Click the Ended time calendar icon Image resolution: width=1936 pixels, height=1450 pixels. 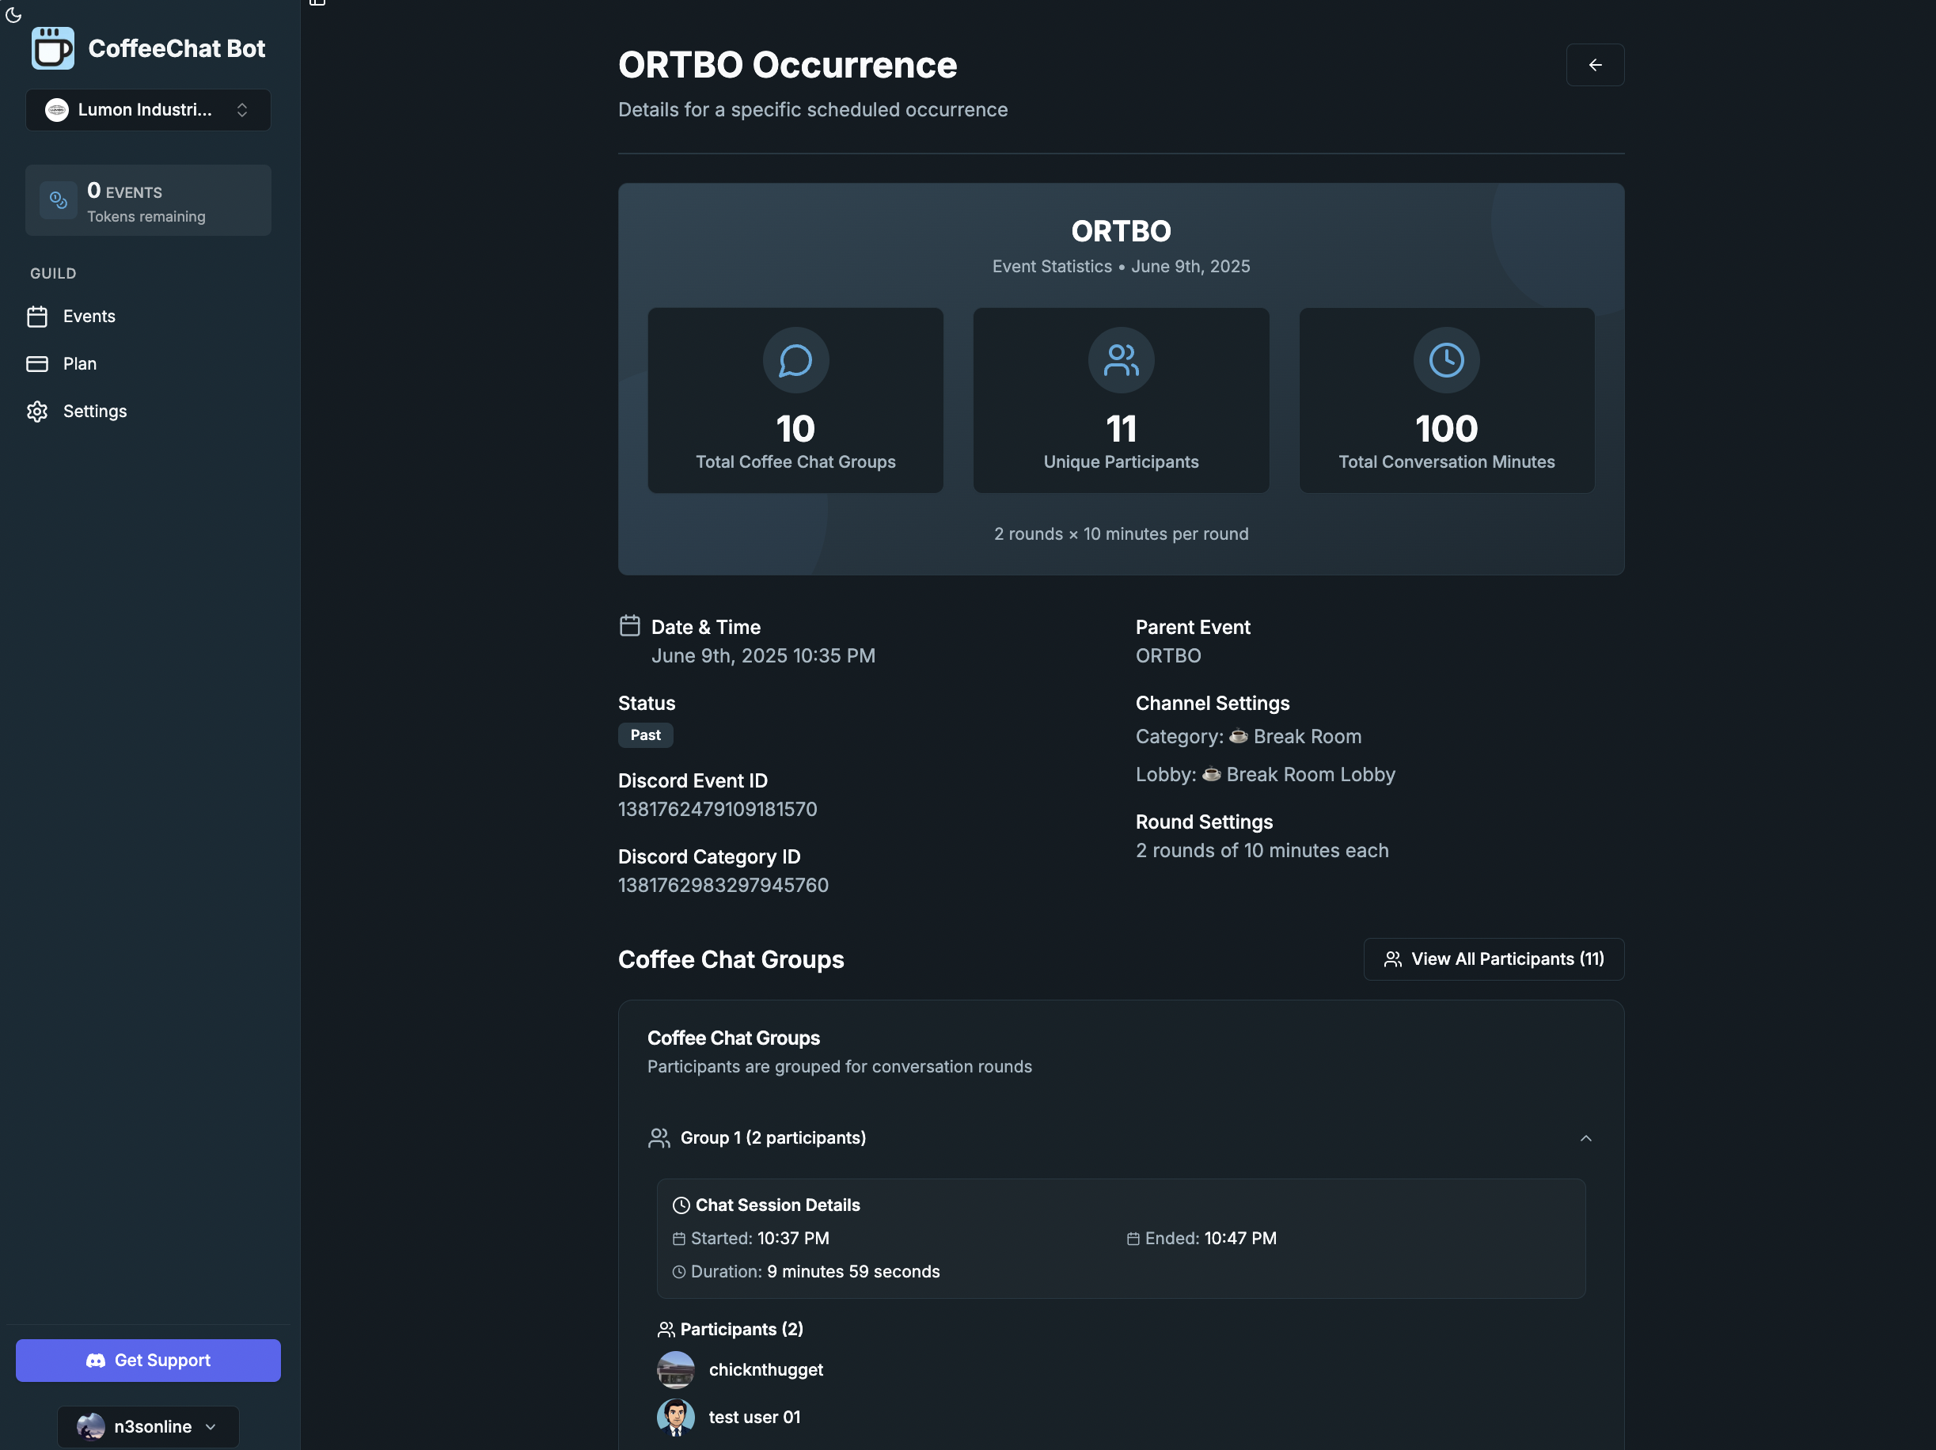tap(1133, 1238)
